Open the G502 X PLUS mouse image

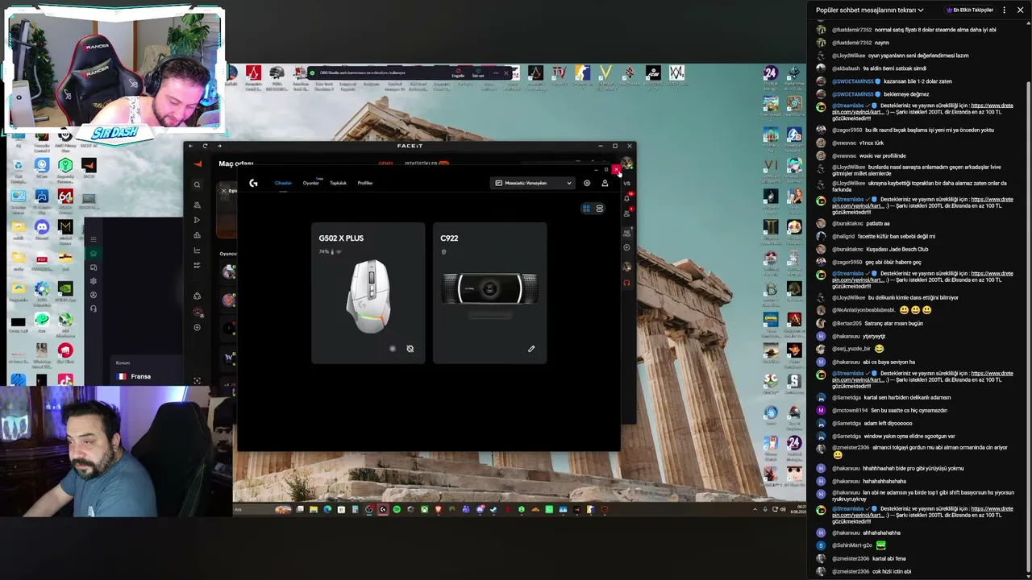pyautogui.click(x=368, y=296)
